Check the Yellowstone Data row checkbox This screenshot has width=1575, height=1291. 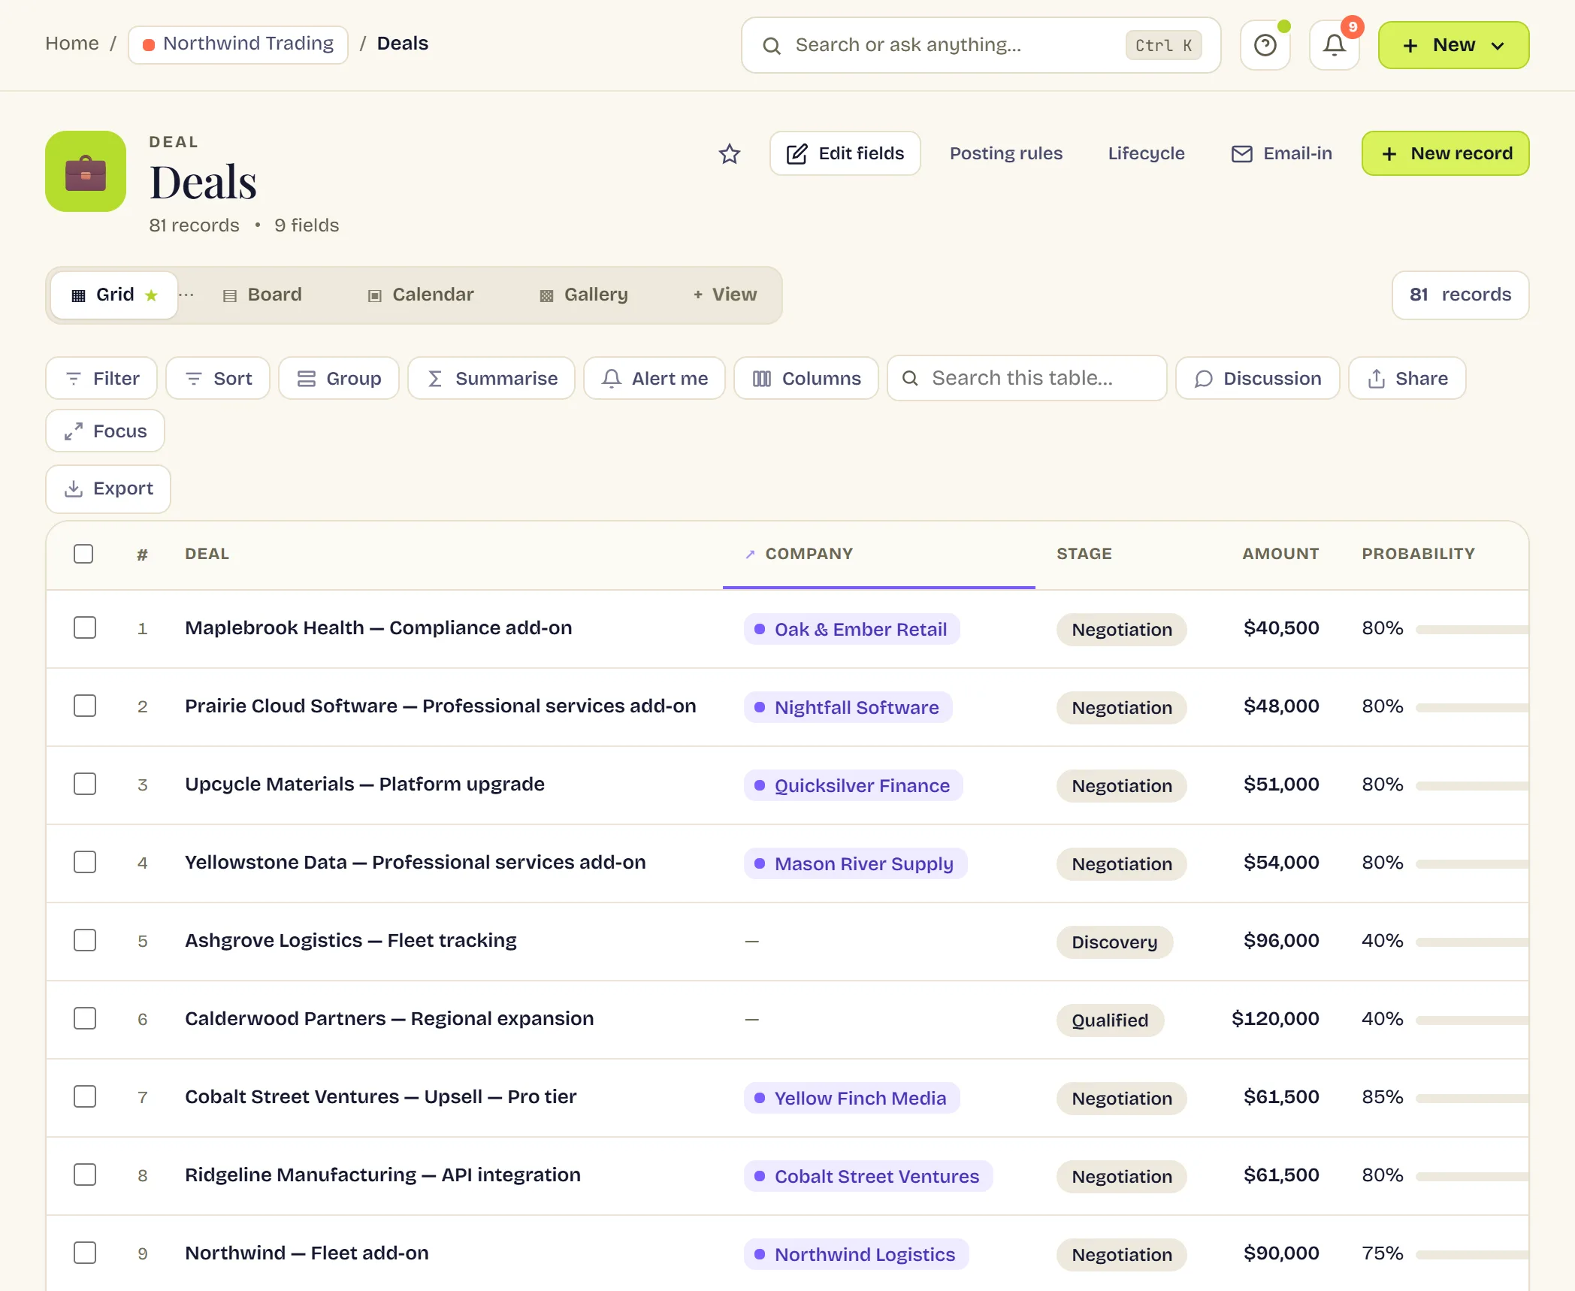(85, 862)
